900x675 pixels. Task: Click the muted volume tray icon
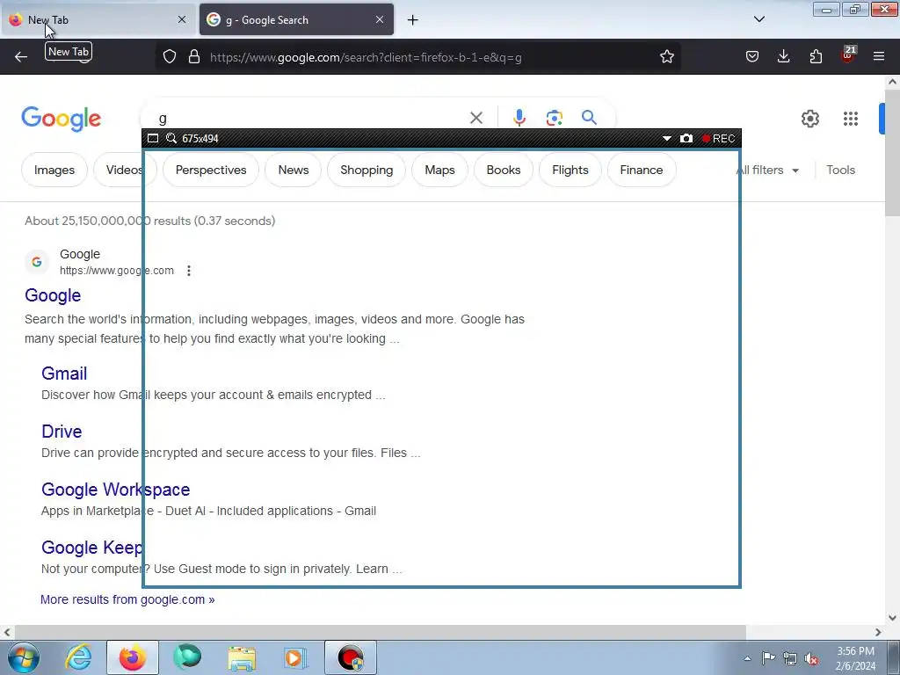coord(811,658)
